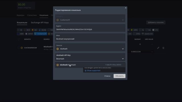Click the BEAM coin icon
182x102 pixels.
pyautogui.click(x=40, y=30)
